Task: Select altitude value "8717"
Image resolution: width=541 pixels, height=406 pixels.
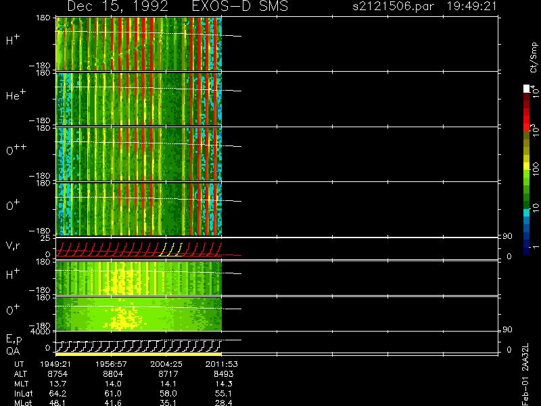Action: tap(168, 374)
